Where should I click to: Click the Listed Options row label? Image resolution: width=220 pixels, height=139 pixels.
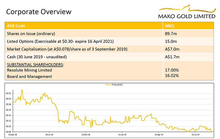tap(60, 41)
